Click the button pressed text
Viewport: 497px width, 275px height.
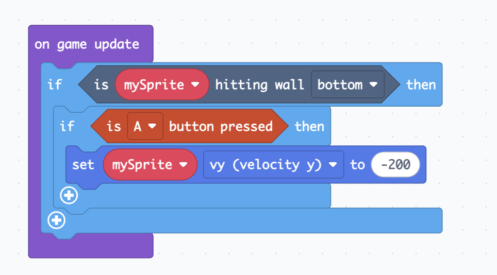(221, 126)
